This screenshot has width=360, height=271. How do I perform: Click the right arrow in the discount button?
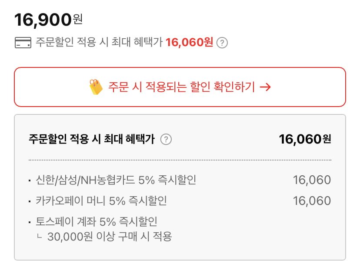[265, 87]
